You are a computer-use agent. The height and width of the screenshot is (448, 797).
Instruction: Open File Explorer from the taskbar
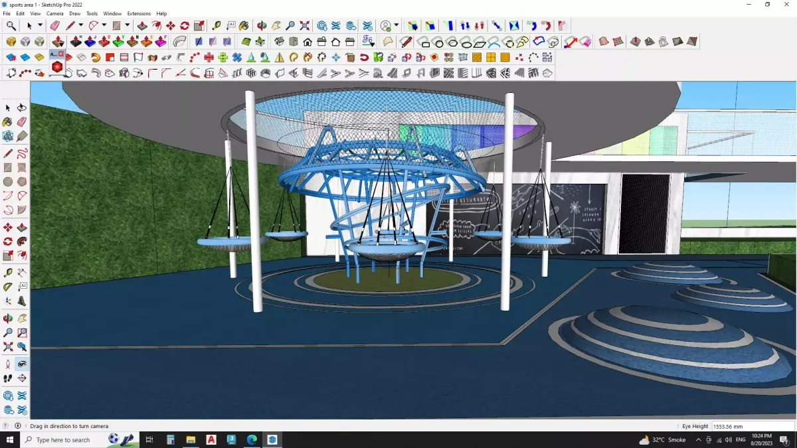[x=191, y=439]
